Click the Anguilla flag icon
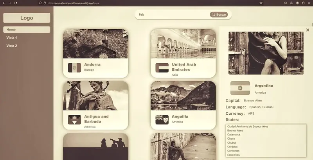Image resolution: width=313 pixels, height=160 pixels. tap(162, 119)
